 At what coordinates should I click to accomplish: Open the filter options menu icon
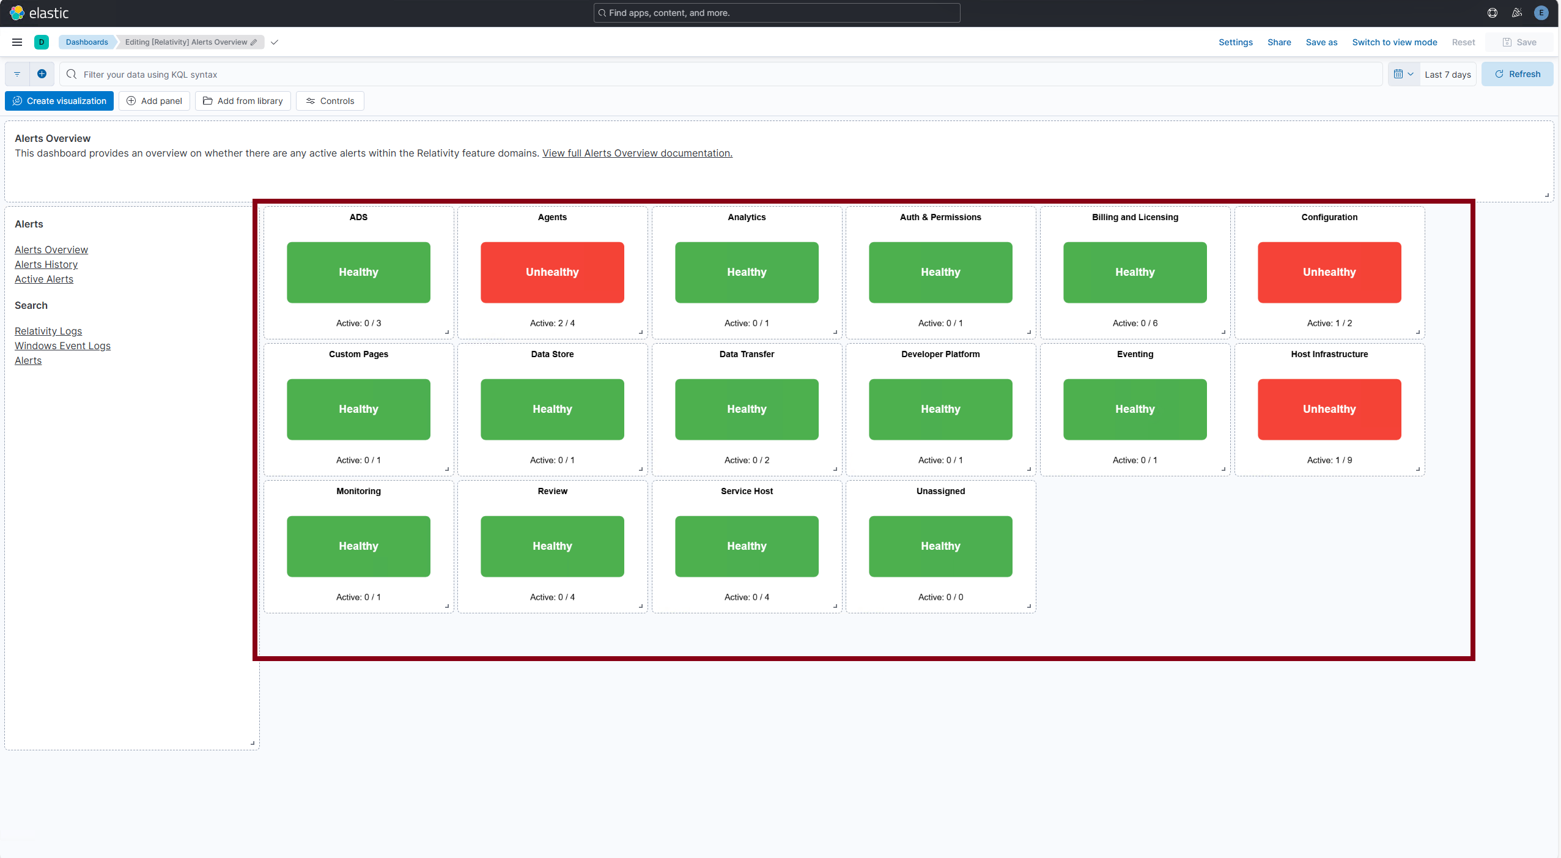pyautogui.click(x=17, y=74)
